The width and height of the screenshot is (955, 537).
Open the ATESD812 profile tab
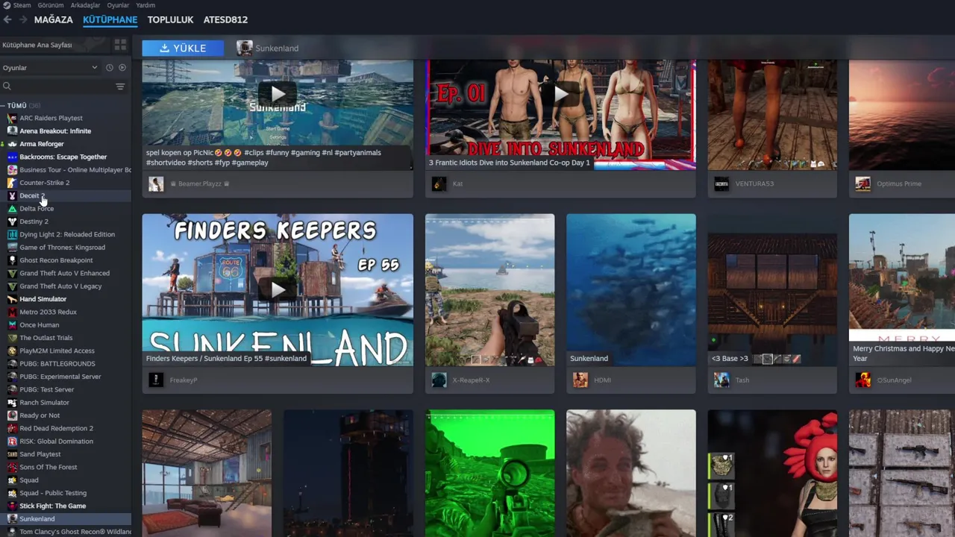225,19
